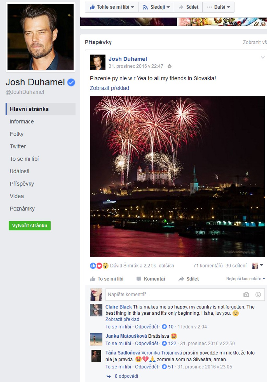Click the Sdílet action below the post
Image resolution: width=267 pixels, height=382 pixels.
189,279
